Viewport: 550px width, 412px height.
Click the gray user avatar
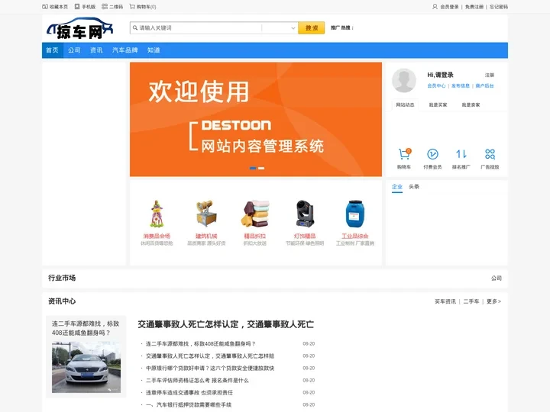click(404, 80)
